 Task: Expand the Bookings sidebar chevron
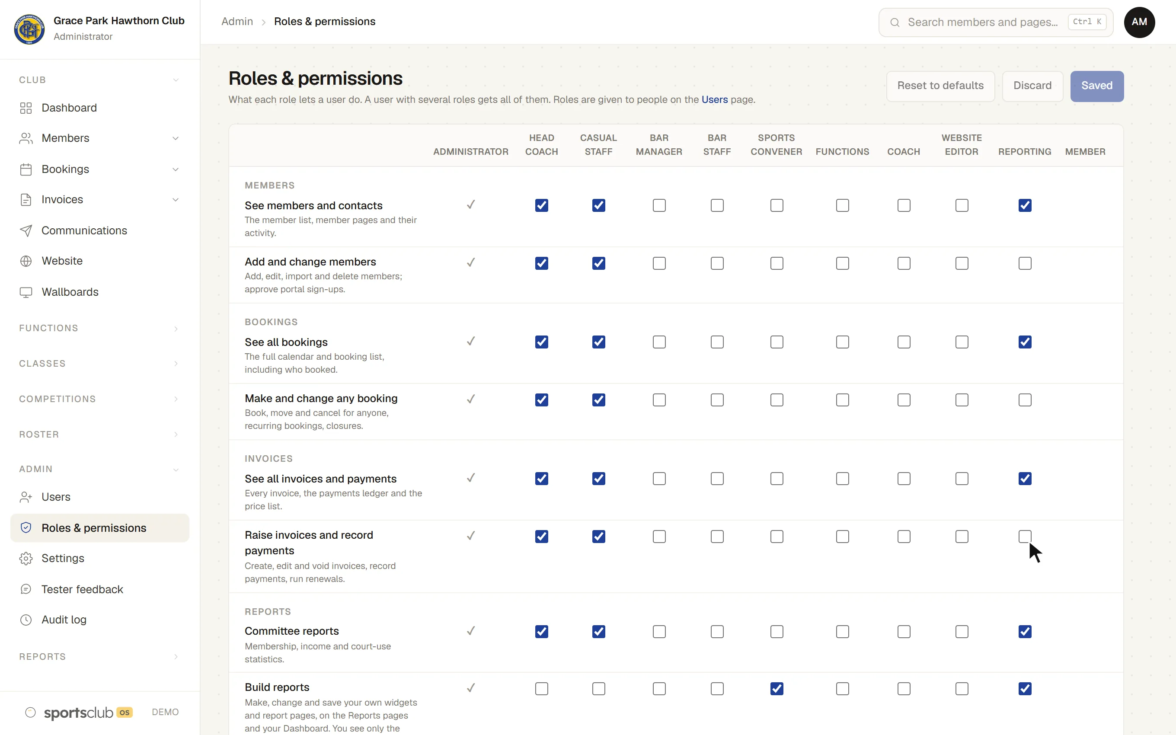[176, 169]
